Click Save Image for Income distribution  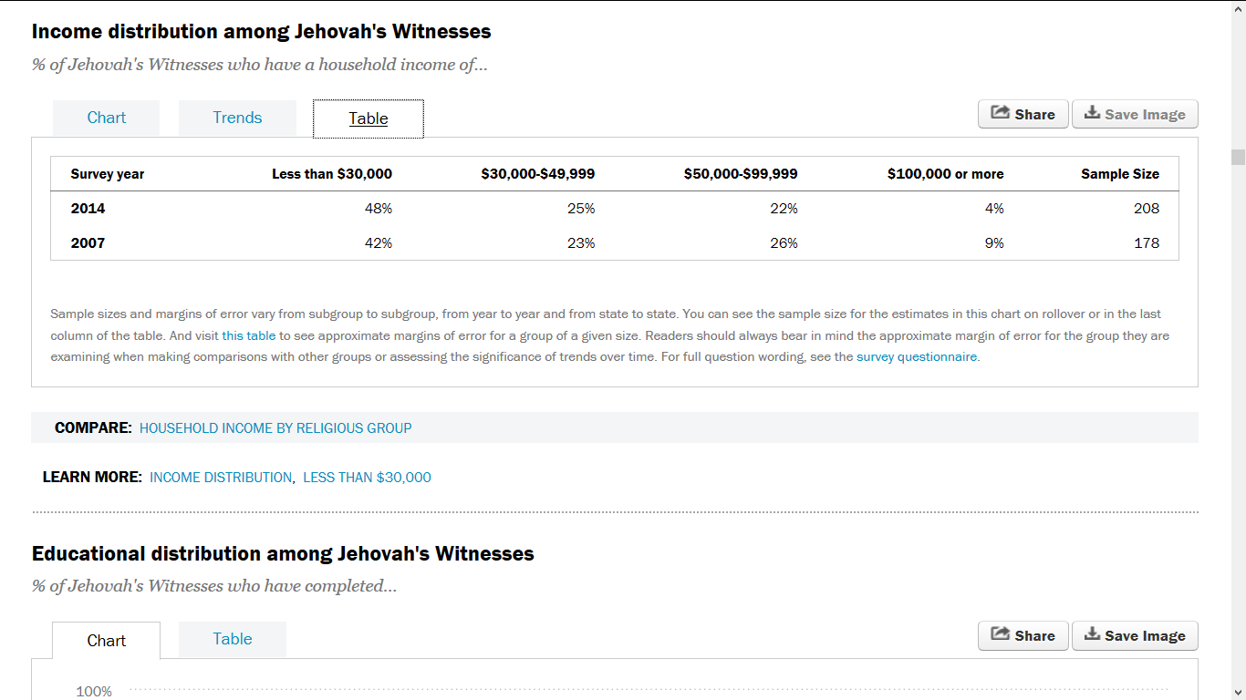tap(1135, 114)
